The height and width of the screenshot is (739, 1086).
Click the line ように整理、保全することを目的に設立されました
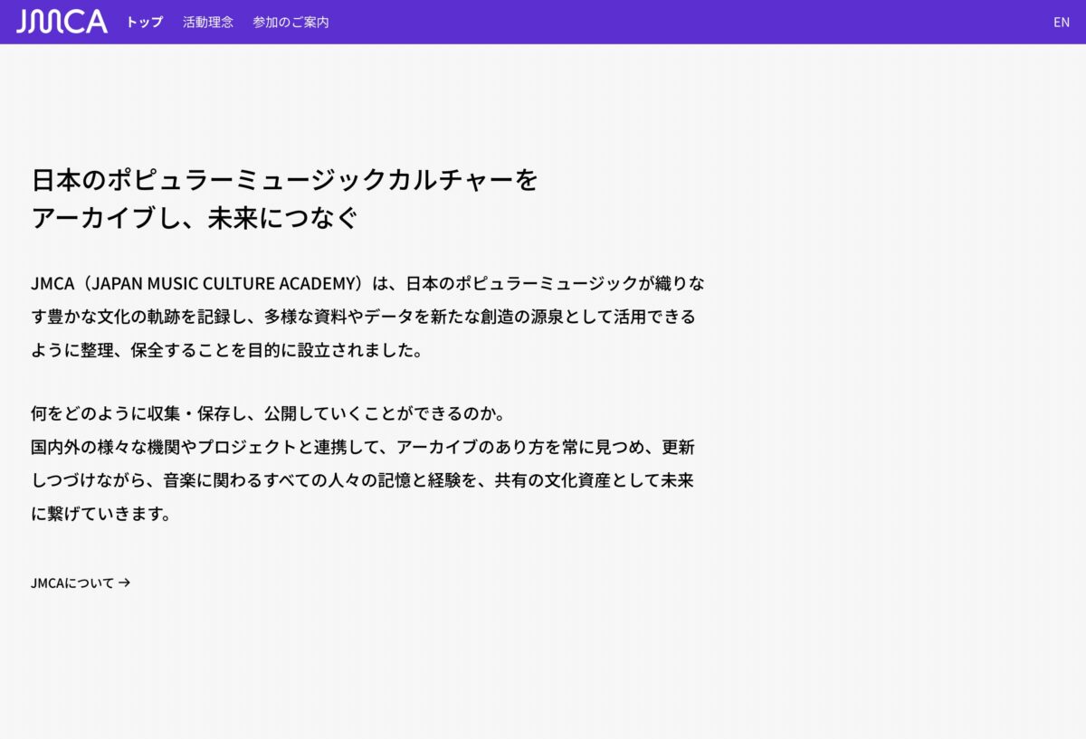(x=226, y=351)
